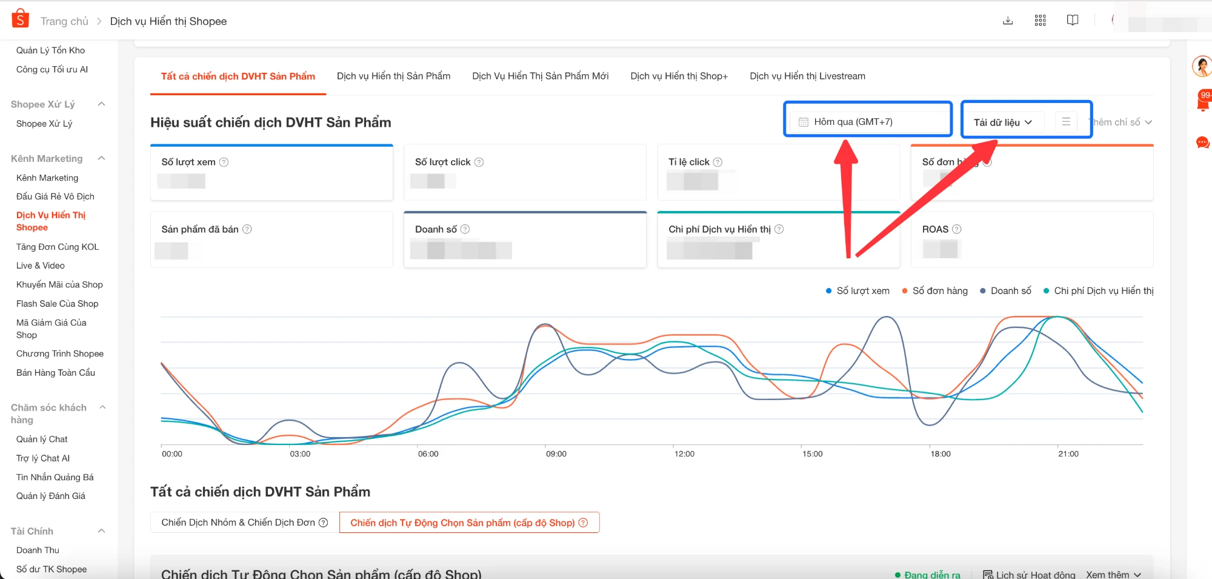Click the help icon next to Doanh số
The height and width of the screenshot is (579, 1212).
click(x=465, y=229)
